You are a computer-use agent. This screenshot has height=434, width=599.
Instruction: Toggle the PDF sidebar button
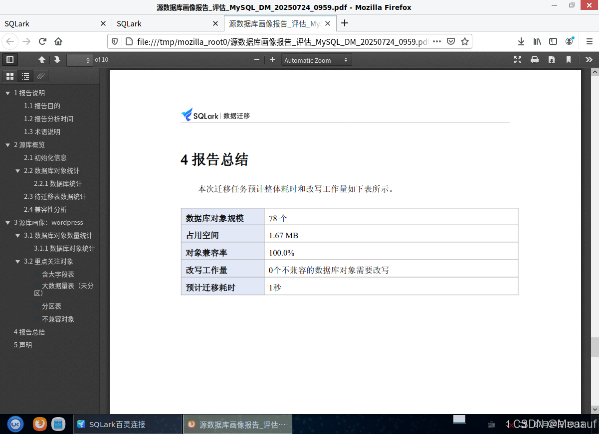pos(9,60)
